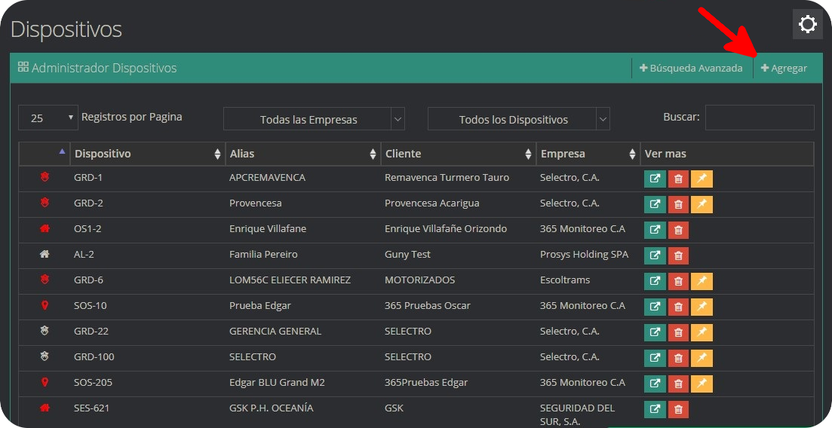Image resolution: width=832 pixels, height=428 pixels.
Task: Delete the OS1-2 device
Action: pos(678,230)
